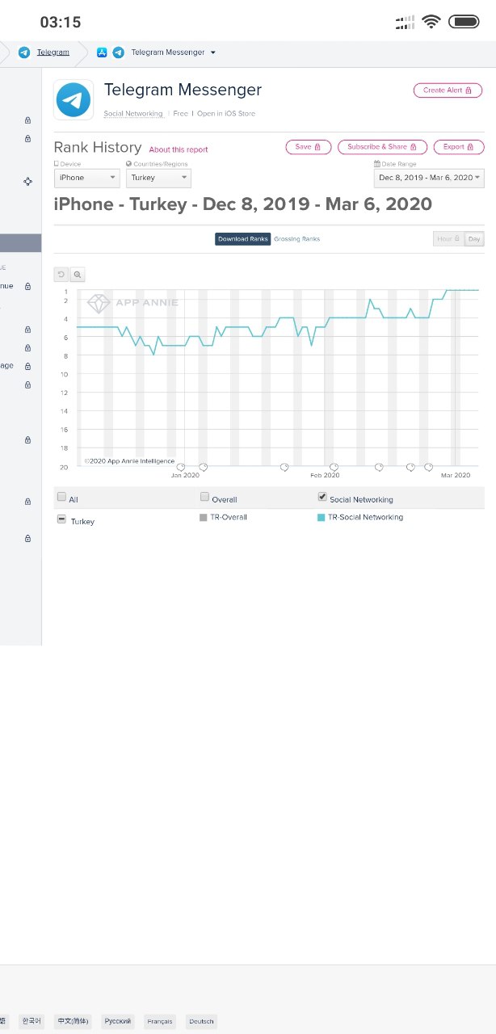Click the Subscribe & Share button
Viewport: 496px width, 1034px height.
382,147
